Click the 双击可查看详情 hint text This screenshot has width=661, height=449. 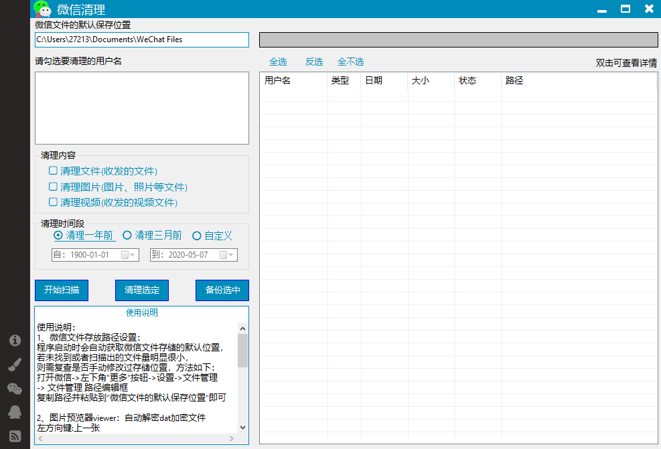(x=626, y=63)
